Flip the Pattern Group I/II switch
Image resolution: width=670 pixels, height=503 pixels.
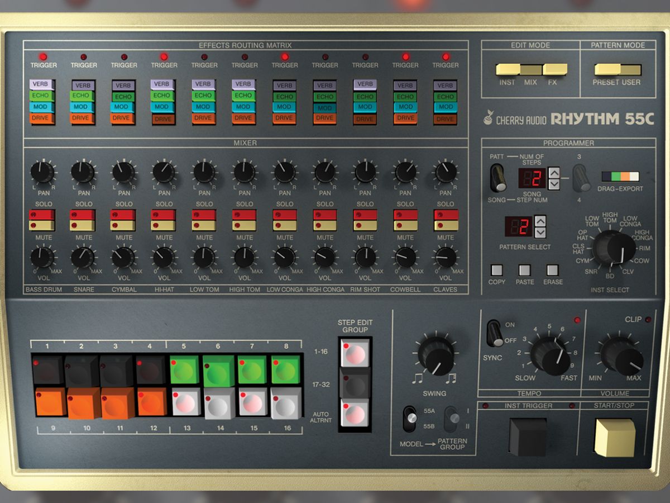point(451,419)
